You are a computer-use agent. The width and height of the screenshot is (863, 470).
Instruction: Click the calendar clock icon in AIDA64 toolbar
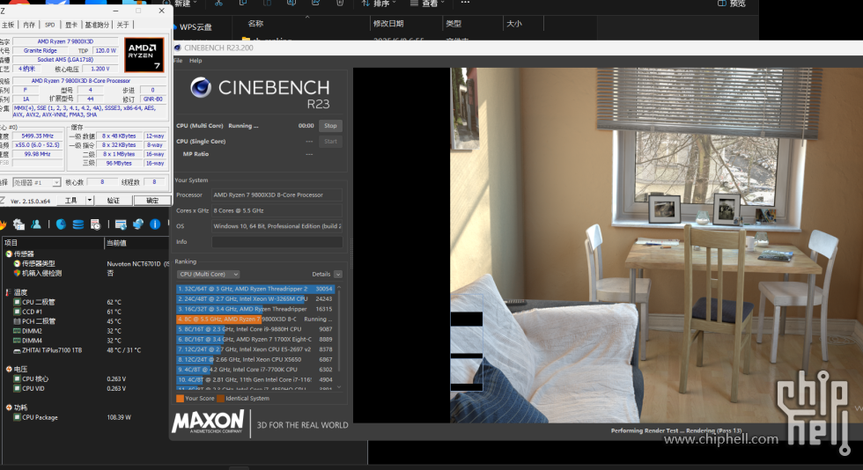[x=95, y=224]
